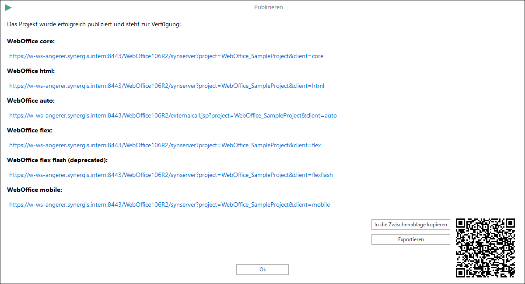The image size is (525, 284).
Task: Select the 'WebOffice mobile:' heading label
Action: 35,190
